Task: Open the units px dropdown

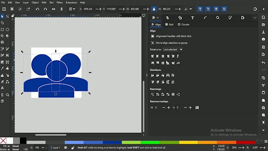Action: [x=188, y=9]
